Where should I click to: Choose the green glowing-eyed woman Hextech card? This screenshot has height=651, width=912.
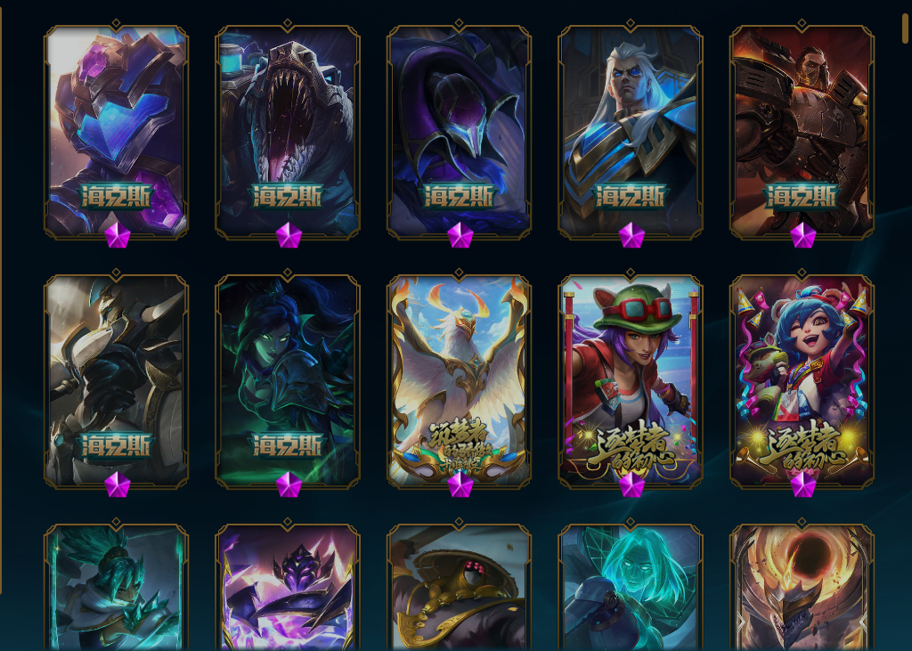click(x=288, y=381)
